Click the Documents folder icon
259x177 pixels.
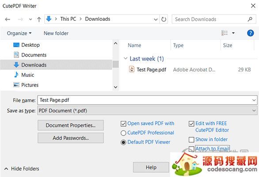coord(16,55)
